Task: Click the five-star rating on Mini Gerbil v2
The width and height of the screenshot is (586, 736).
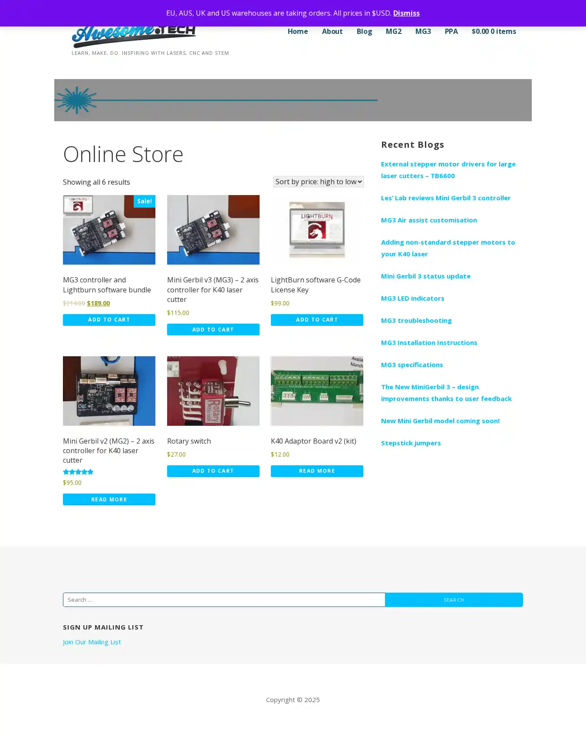Action: 78,472
